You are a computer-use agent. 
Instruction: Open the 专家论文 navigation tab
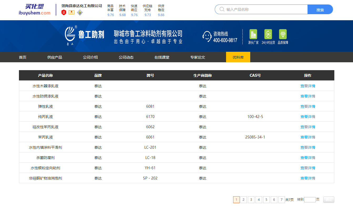tap(198, 57)
